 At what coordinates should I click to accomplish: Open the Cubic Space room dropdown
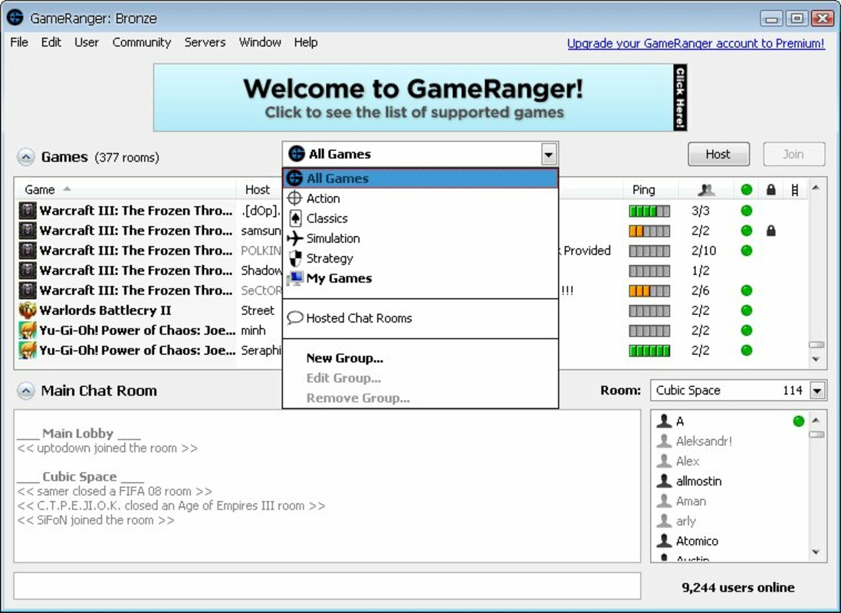pos(817,391)
